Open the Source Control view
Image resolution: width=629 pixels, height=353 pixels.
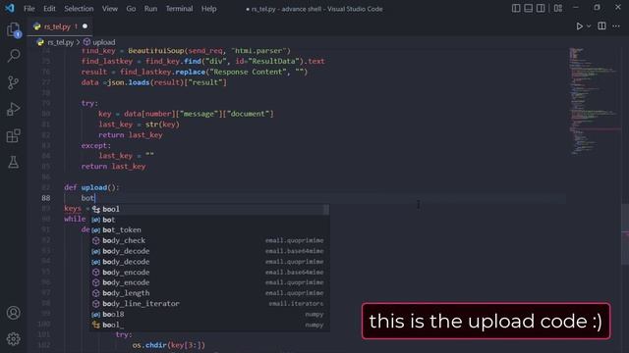click(14, 82)
